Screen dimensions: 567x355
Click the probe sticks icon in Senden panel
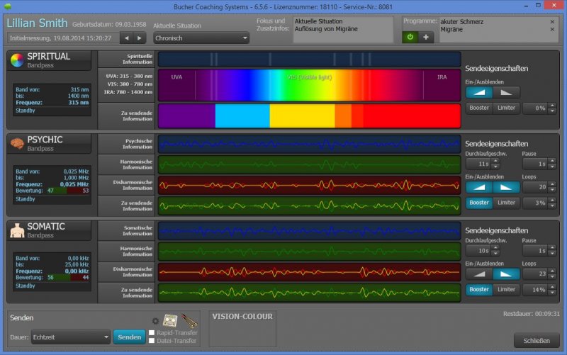click(189, 320)
